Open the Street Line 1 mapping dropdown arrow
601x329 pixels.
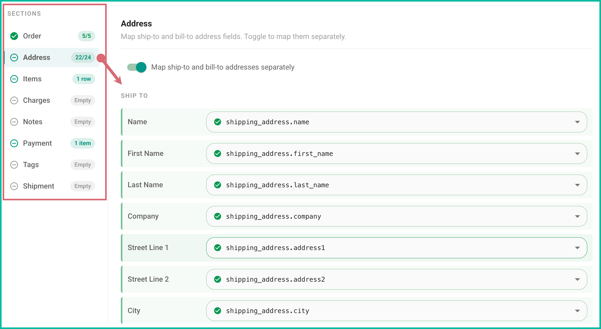(577, 248)
